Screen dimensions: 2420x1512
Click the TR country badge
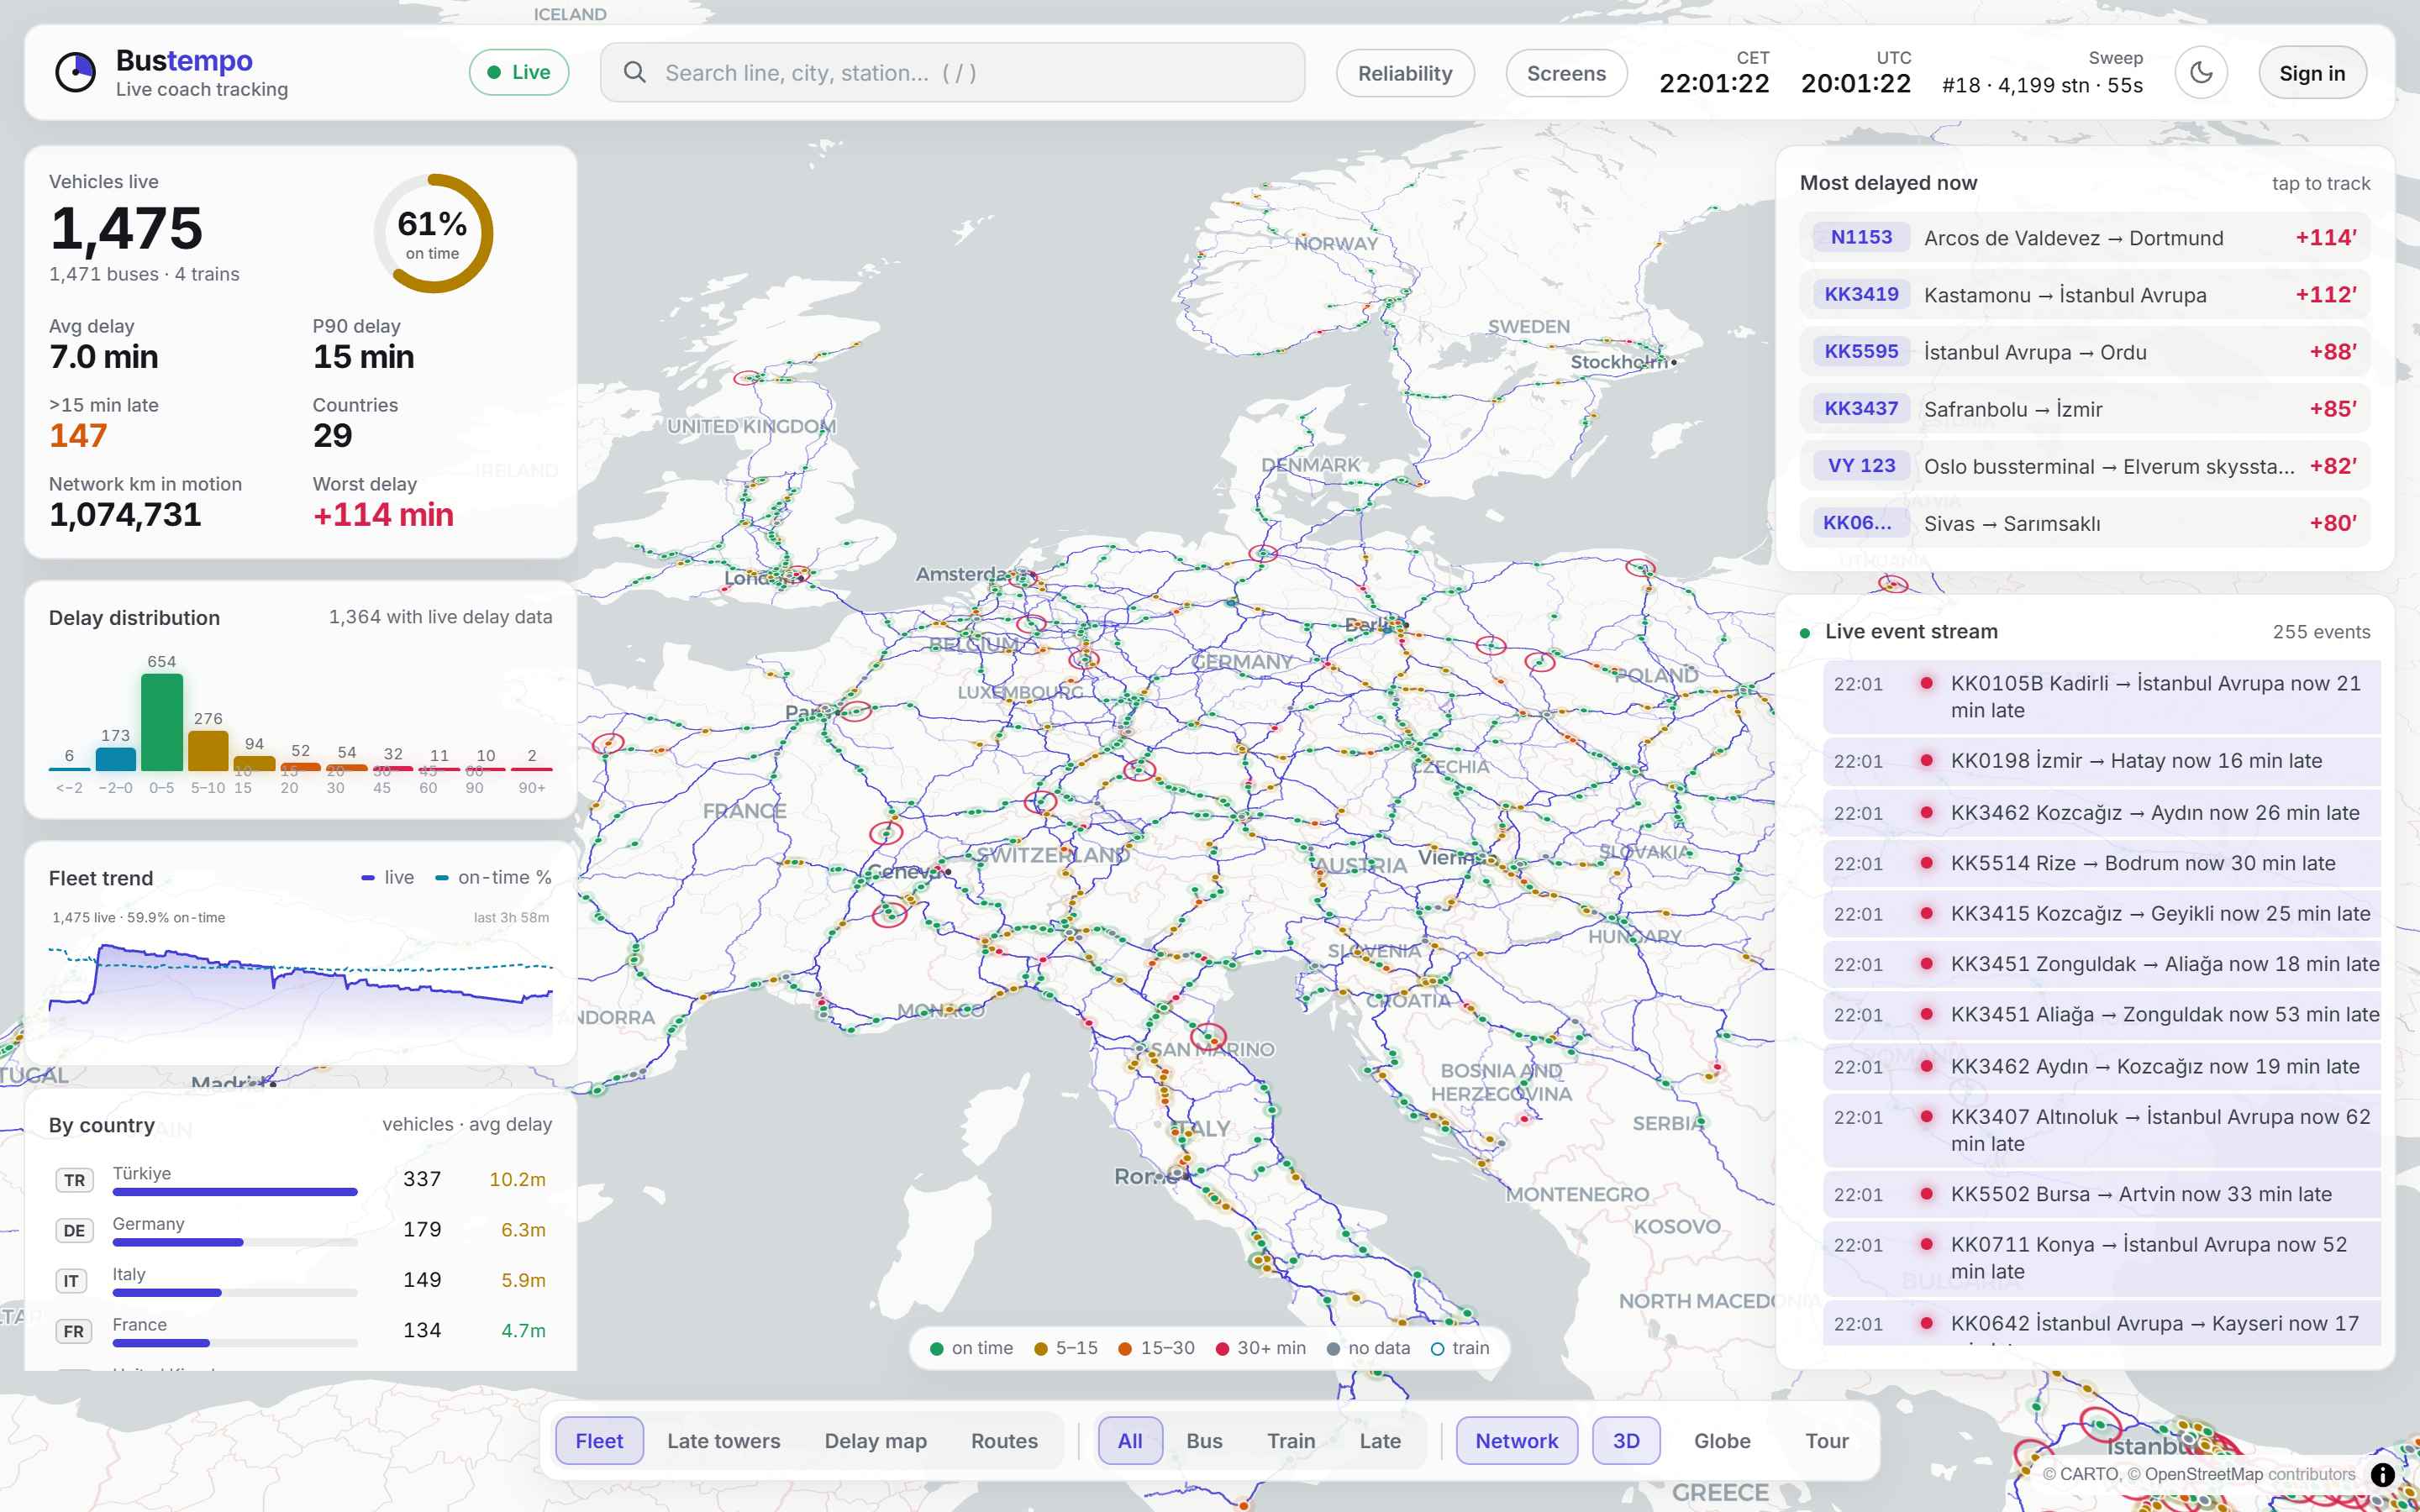click(x=74, y=1180)
